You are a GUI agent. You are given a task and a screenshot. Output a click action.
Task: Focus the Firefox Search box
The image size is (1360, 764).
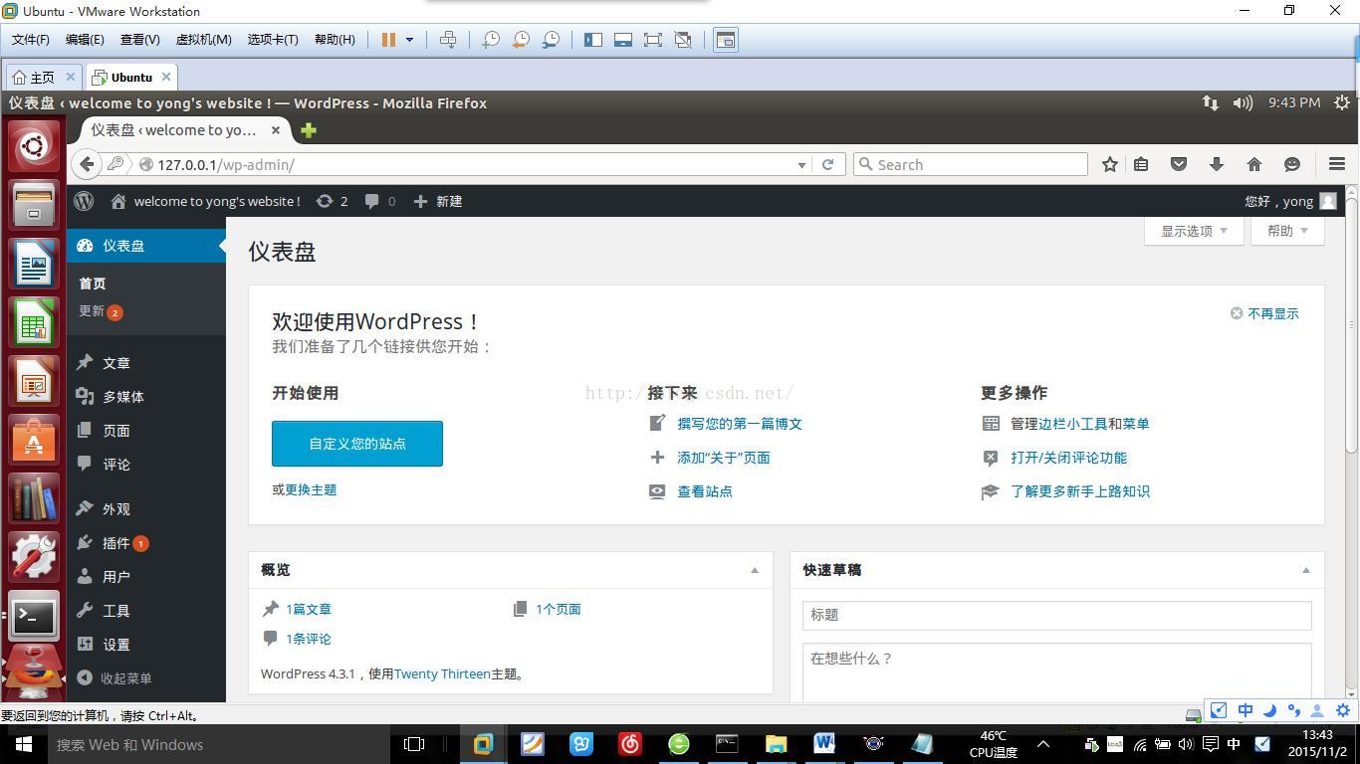(971, 164)
